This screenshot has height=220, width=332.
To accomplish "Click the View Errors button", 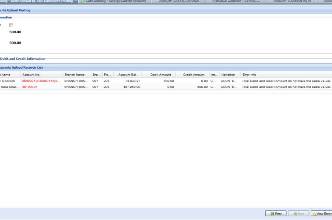I will [x=322, y=213].
